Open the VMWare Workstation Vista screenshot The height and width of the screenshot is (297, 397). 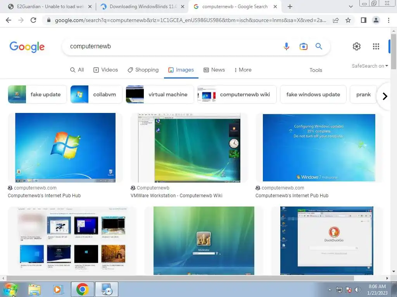[189, 147]
